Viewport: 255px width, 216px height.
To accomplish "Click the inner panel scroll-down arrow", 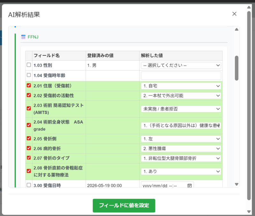I will click(x=237, y=184).
